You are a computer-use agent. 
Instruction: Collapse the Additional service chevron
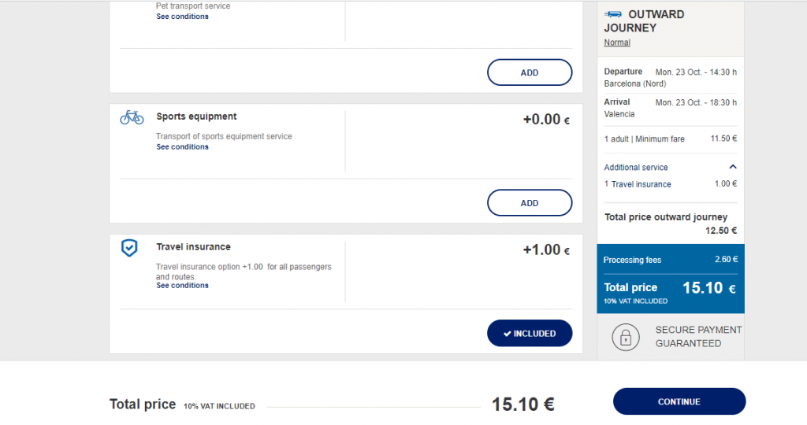click(733, 167)
